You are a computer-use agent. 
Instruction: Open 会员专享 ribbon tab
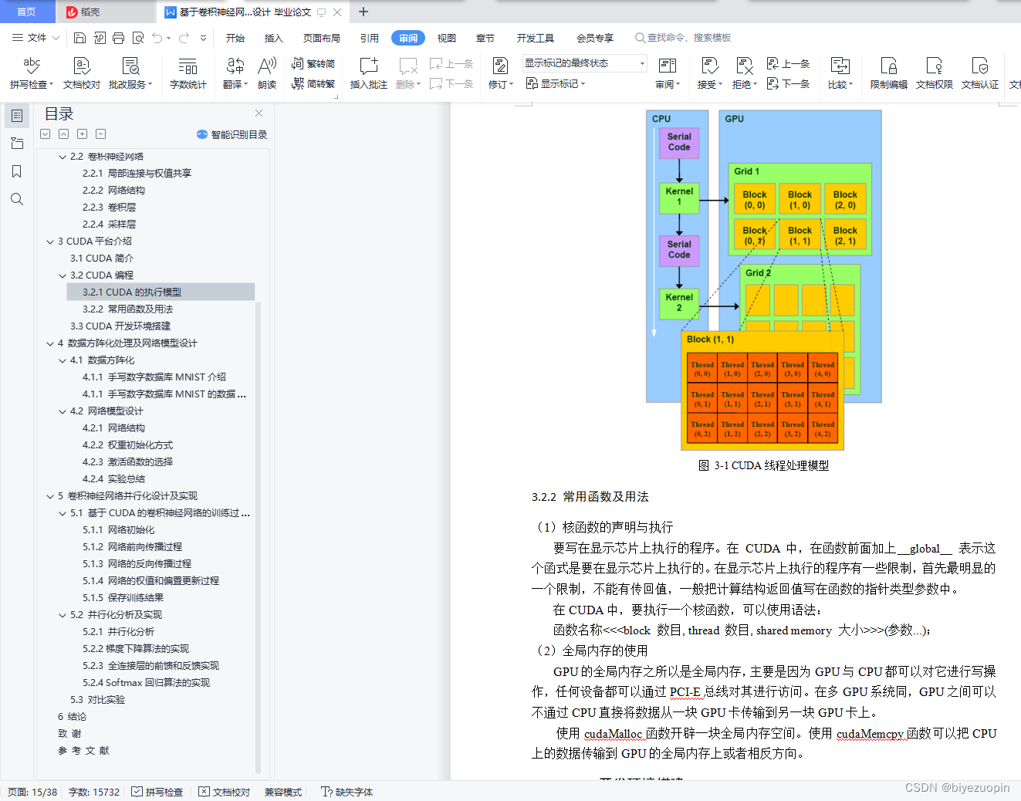[595, 38]
